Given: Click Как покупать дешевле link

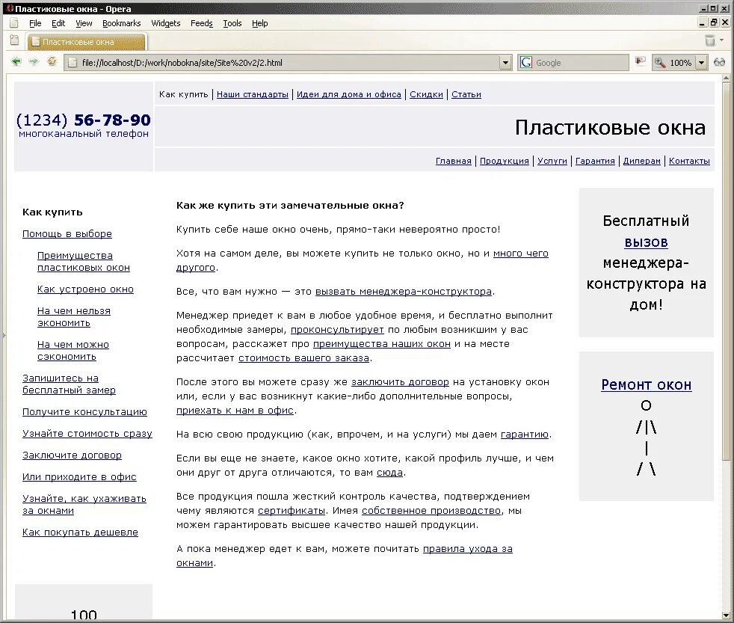Looking at the screenshot, I should click(x=80, y=532).
